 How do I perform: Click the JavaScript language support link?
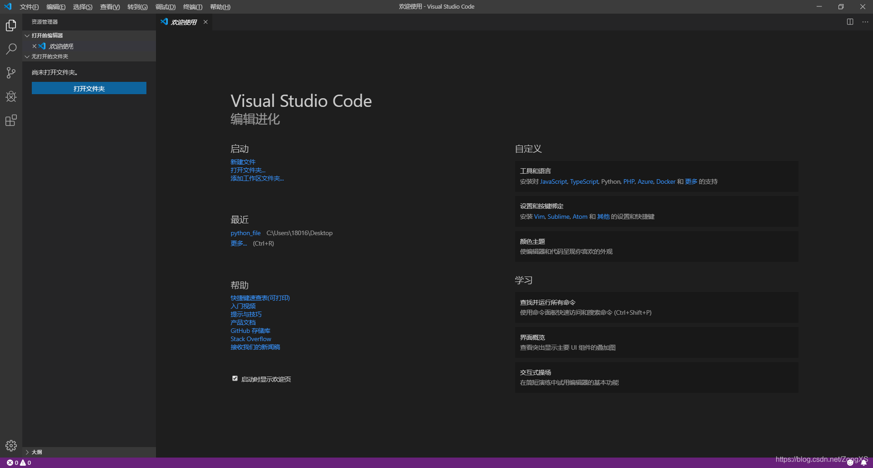553,181
